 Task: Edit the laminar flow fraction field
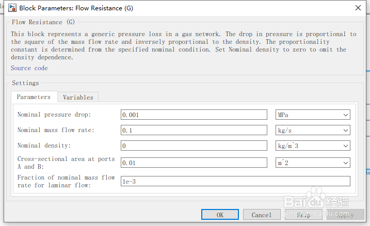235,181
